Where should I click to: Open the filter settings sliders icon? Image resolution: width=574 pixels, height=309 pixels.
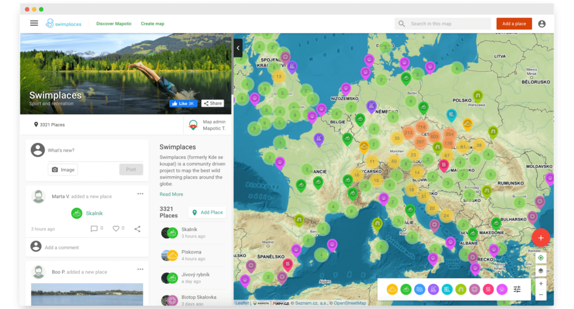(x=517, y=289)
